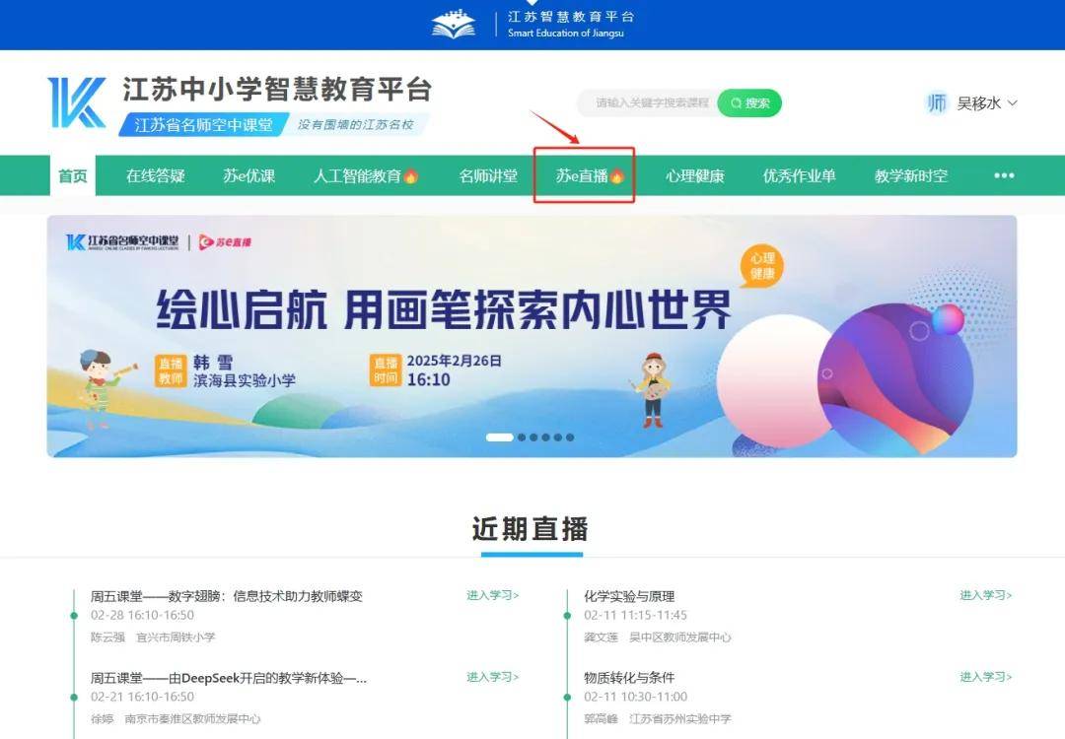Go to the 名师讲堂 tab
The height and width of the screenshot is (739, 1065).
[x=488, y=176]
